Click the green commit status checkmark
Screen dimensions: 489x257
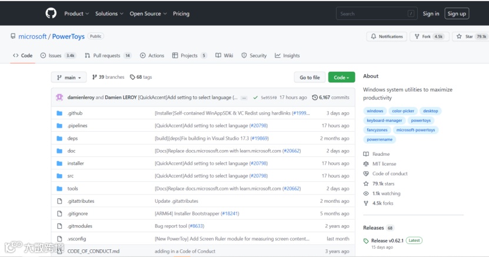click(255, 98)
